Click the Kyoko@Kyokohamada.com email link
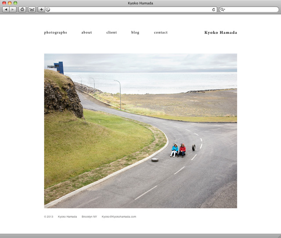The image size is (281, 238). 119,216
